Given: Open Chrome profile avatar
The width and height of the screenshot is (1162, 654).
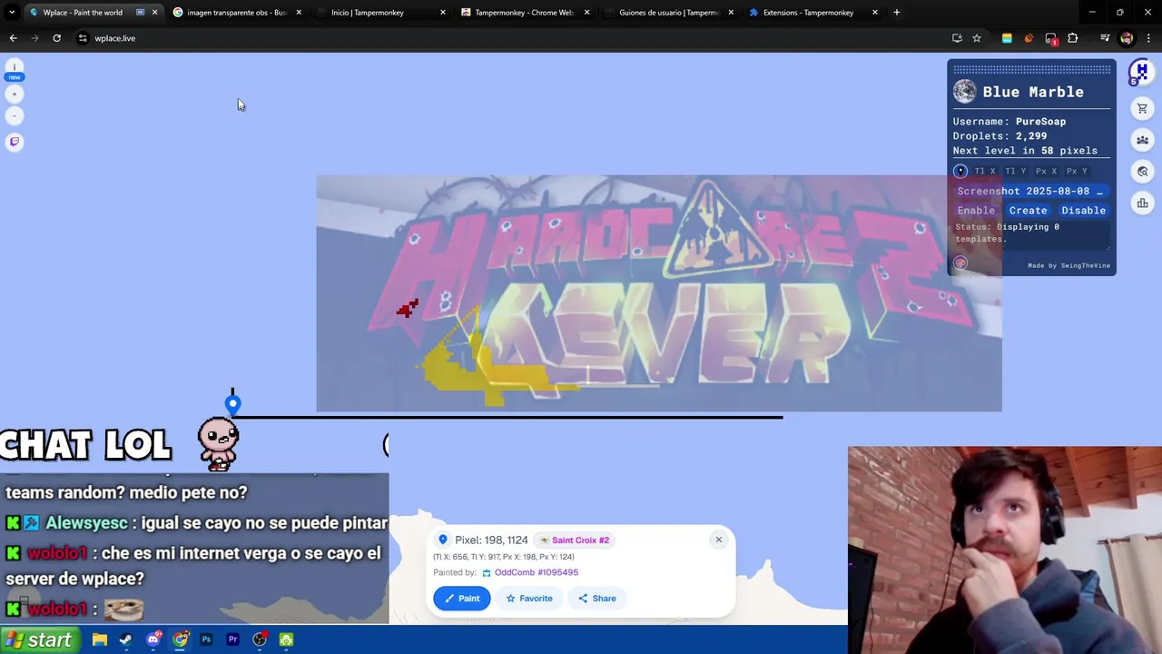Looking at the screenshot, I should (x=1127, y=38).
